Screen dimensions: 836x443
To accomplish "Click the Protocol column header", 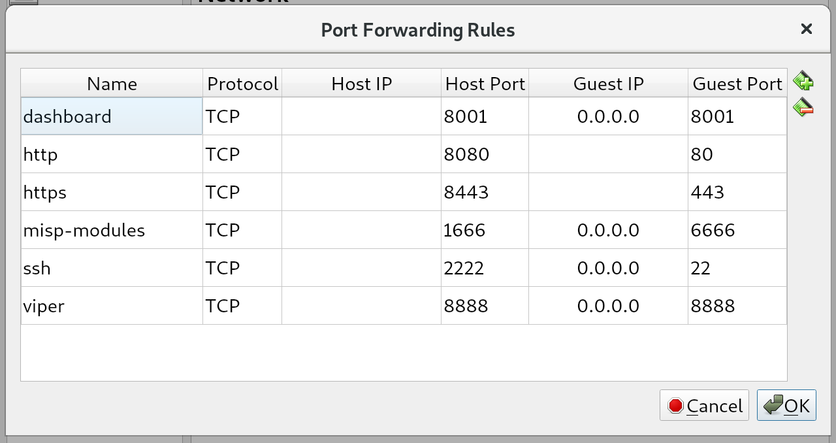I will click(242, 84).
